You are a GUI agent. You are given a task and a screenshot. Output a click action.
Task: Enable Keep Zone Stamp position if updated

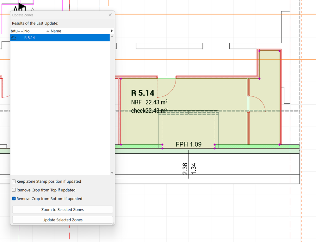[x=14, y=181]
